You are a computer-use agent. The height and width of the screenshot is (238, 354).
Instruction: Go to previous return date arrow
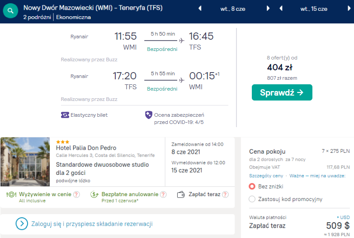[x=281, y=9]
